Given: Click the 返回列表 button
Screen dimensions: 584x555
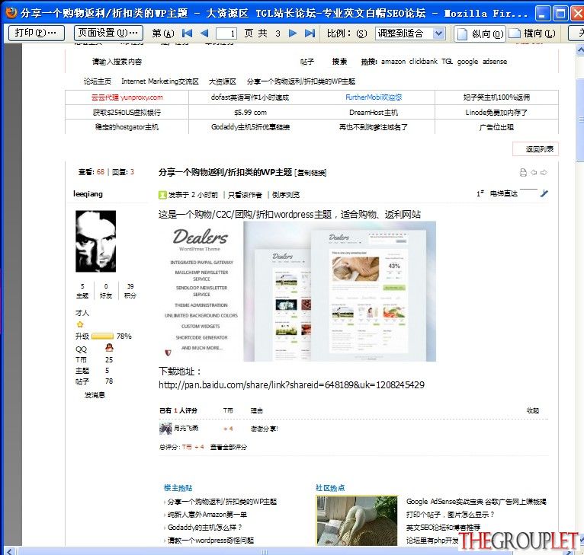Looking at the screenshot, I should point(535,149).
